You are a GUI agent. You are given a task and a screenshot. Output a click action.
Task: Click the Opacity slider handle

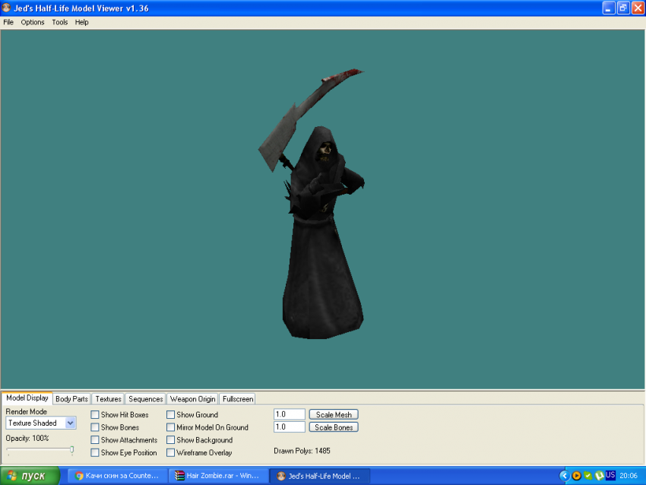pyautogui.click(x=72, y=450)
